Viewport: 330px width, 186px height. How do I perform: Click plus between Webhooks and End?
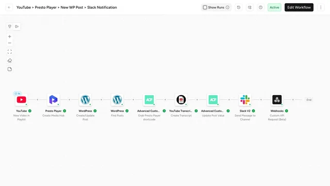click(x=293, y=100)
